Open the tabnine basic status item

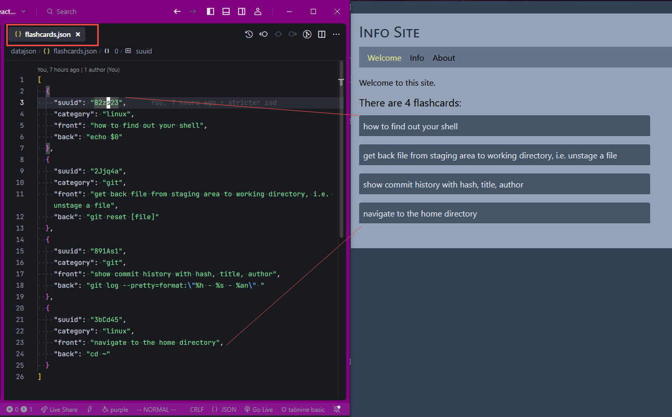pyautogui.click(x=302, y=410)
